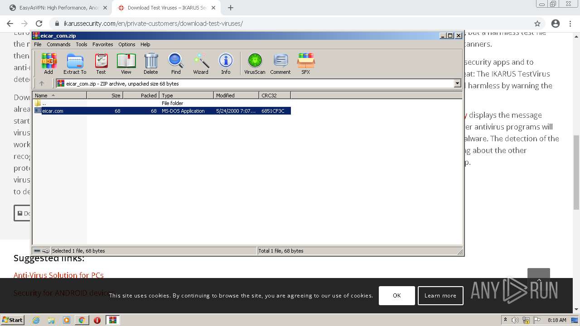The width and height of the screenshot is (580, 326).
Task: Click the browser forward arrow
Action: (24, 24)
